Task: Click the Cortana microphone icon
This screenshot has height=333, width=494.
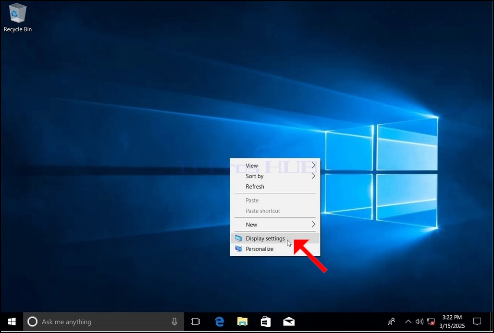Action: [x=174, y=321]
